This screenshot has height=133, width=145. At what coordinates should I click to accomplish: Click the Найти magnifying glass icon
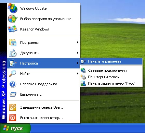(12, 74)
